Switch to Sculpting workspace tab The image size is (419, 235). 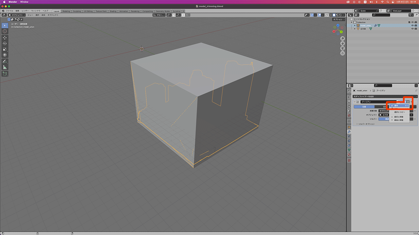77,11
